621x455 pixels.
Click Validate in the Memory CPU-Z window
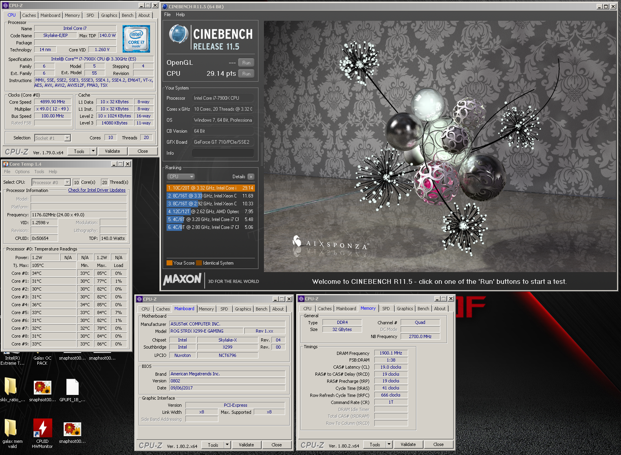click(408, 444)
